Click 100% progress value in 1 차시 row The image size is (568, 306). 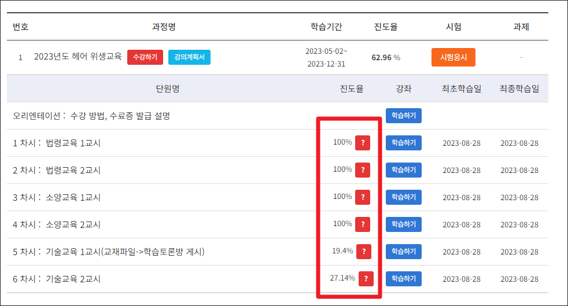pyautogui.click(x=342, y=142)
